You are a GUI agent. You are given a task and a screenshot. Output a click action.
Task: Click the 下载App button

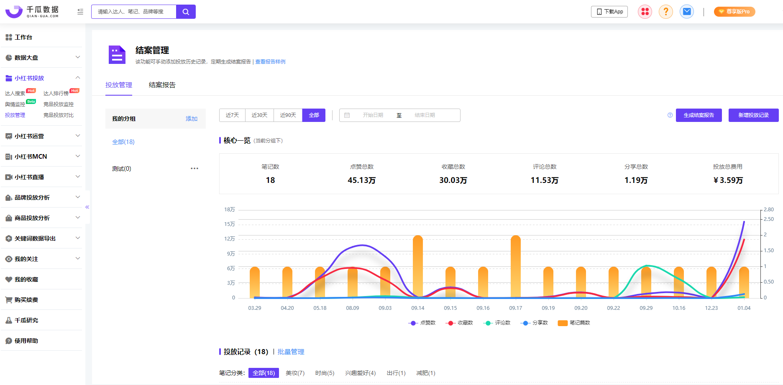(609, 12)
